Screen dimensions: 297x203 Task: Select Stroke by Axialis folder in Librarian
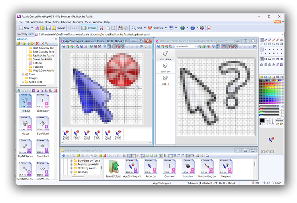42,59
